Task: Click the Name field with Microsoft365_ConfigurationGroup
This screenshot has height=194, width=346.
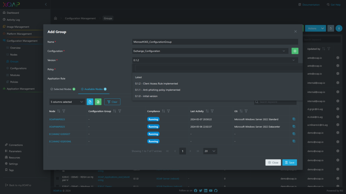Action: (x=215, y=42)
